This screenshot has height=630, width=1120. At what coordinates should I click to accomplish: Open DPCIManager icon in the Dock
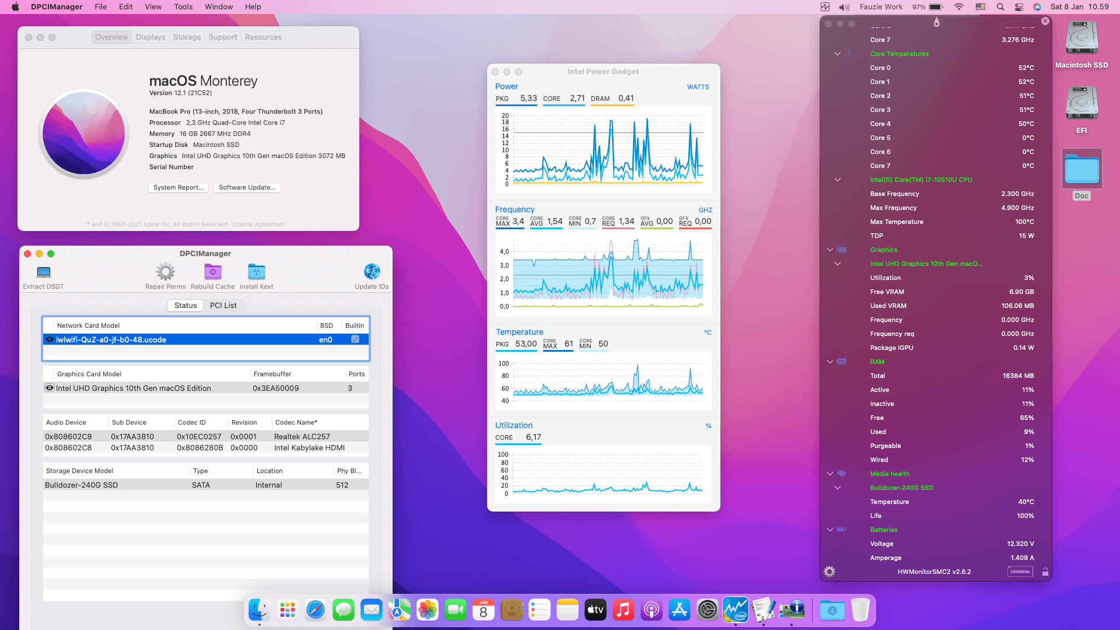coord(792,610)
